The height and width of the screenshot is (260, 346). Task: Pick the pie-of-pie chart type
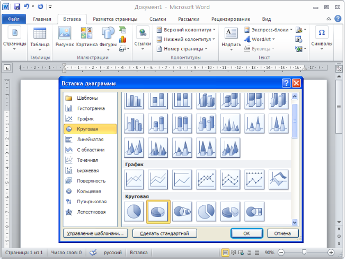(182, 212)
